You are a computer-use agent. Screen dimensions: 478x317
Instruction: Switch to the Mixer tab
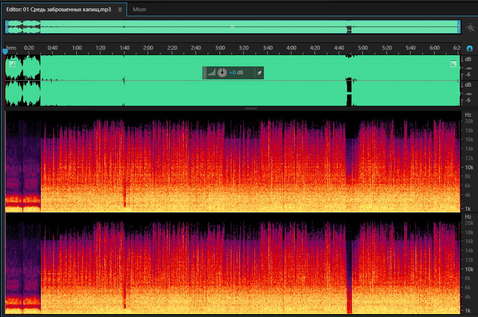tap(140, 9)
